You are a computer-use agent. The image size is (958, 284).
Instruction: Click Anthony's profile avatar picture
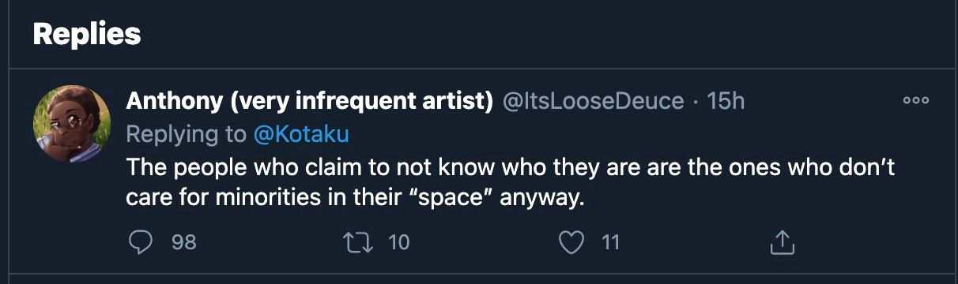coord(72,124)
